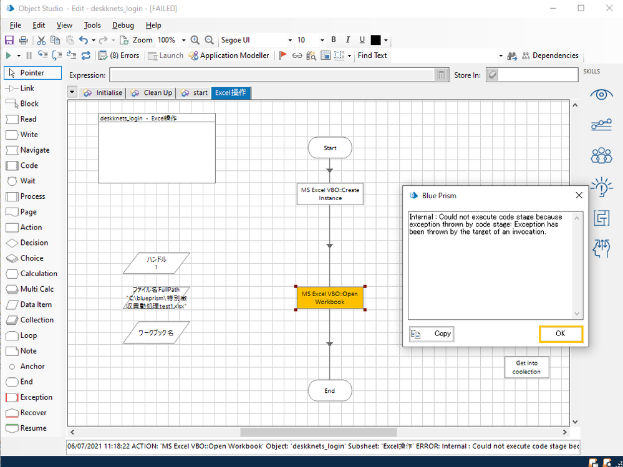Switch to the Initialise tab
The image size is (623, 467).
pos(103,92)
